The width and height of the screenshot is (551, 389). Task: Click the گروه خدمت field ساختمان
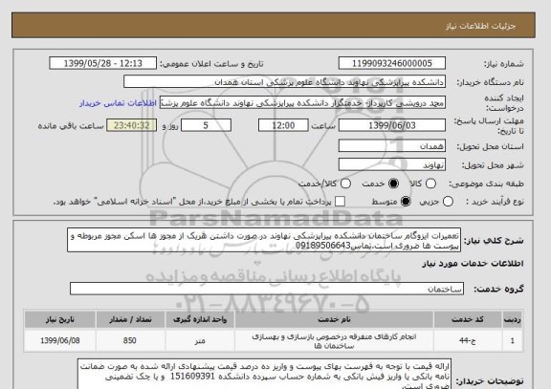click(x=266, y=289)
